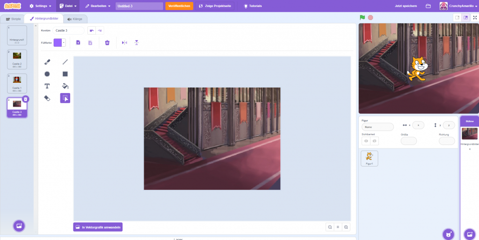Select the Castle 2 backdrop thumbnail
This screenshot has width=479, height=240.
[x=17, y=59]
